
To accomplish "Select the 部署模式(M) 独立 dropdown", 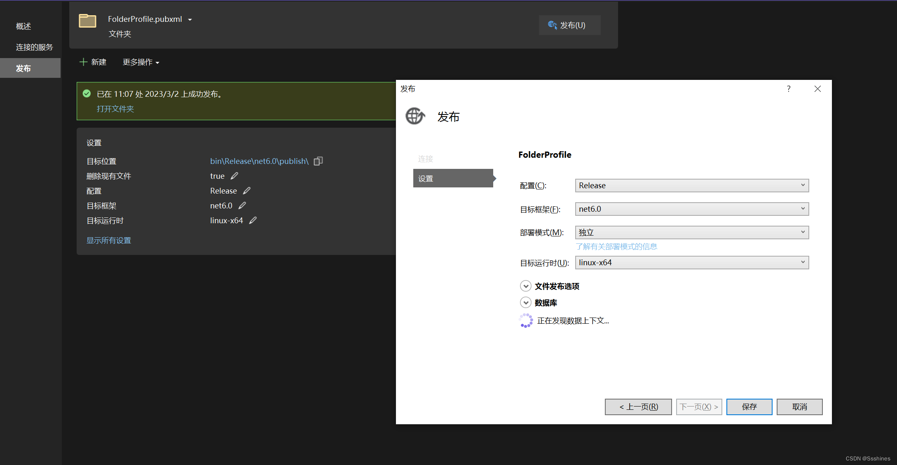I will [x=691, y=232].
